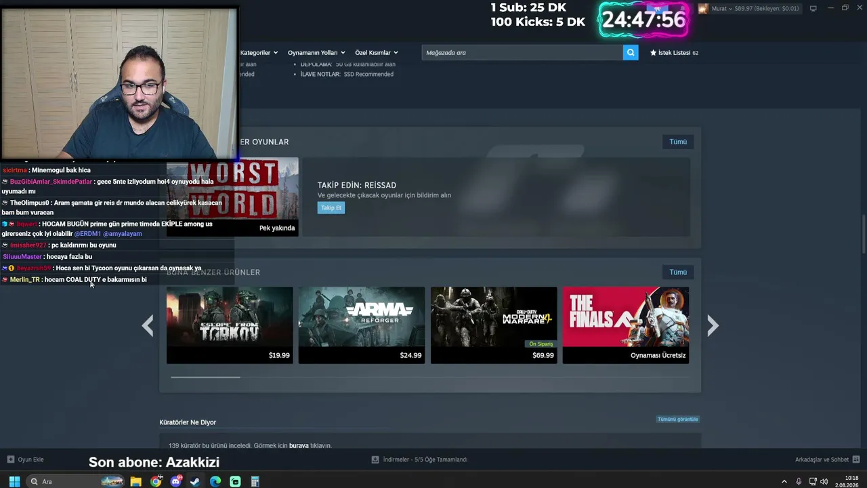The width and height of the screenshot is (867, 488).
Task: Open the Worst World game thumbnail
Action: click(232, 197)
